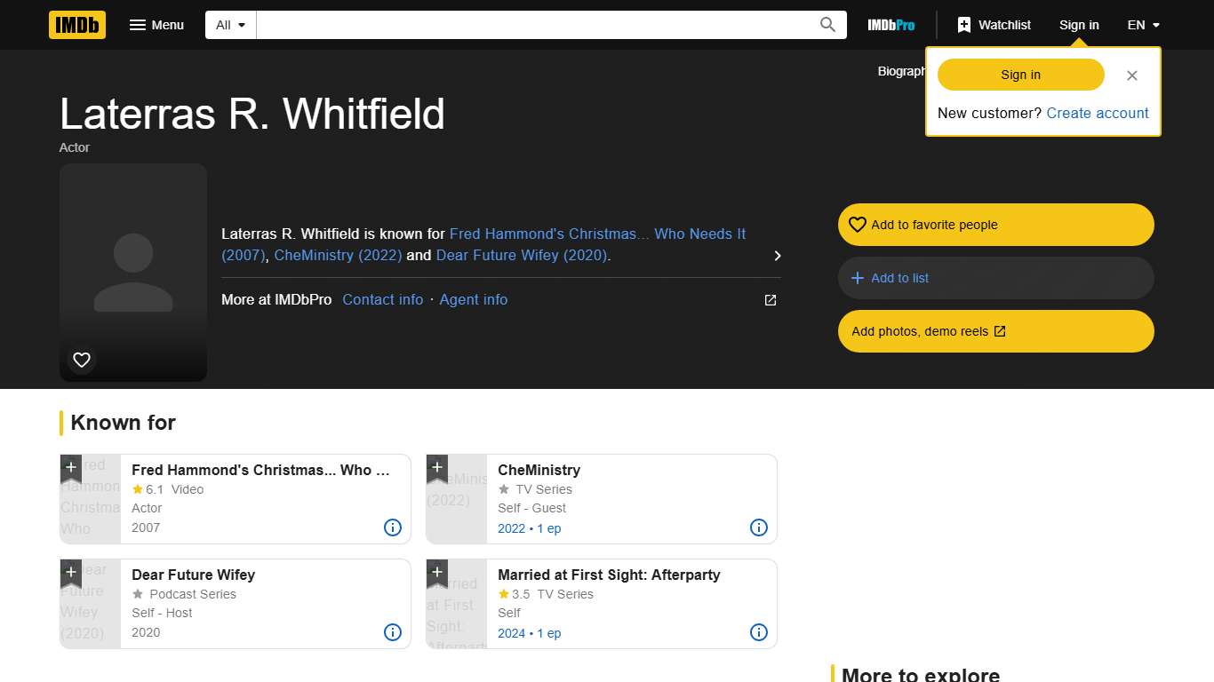Open info for Married at First Sight: Afterparty

(759, 632)
